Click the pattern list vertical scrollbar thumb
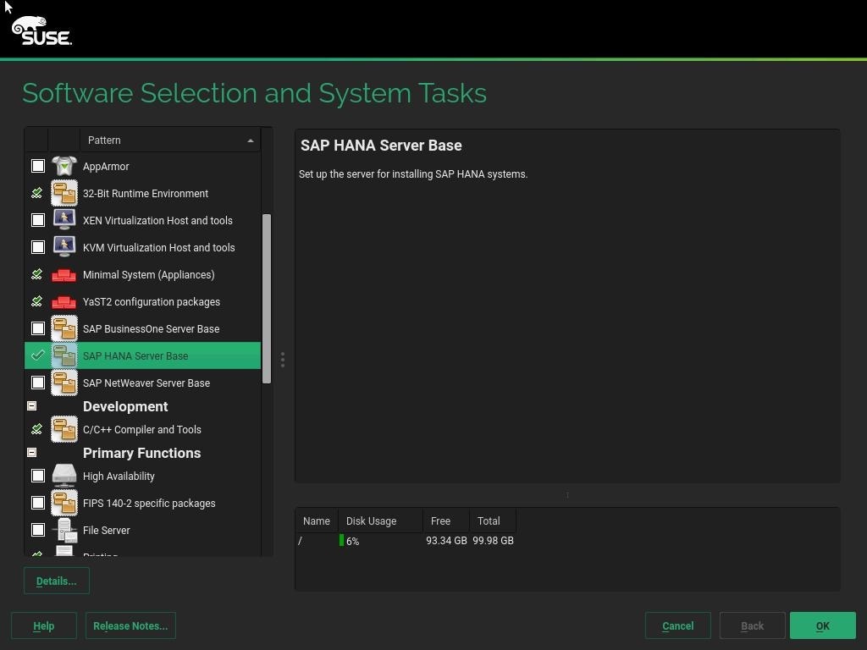The width and height of the screenshot is (867, 650). coord(267,299)
